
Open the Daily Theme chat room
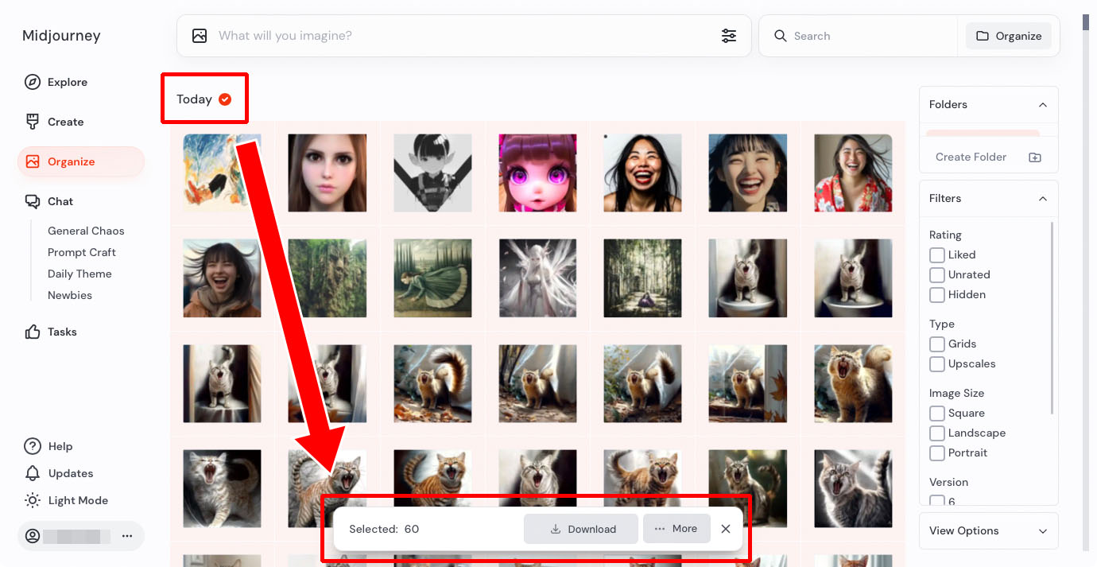pos(79,274)
